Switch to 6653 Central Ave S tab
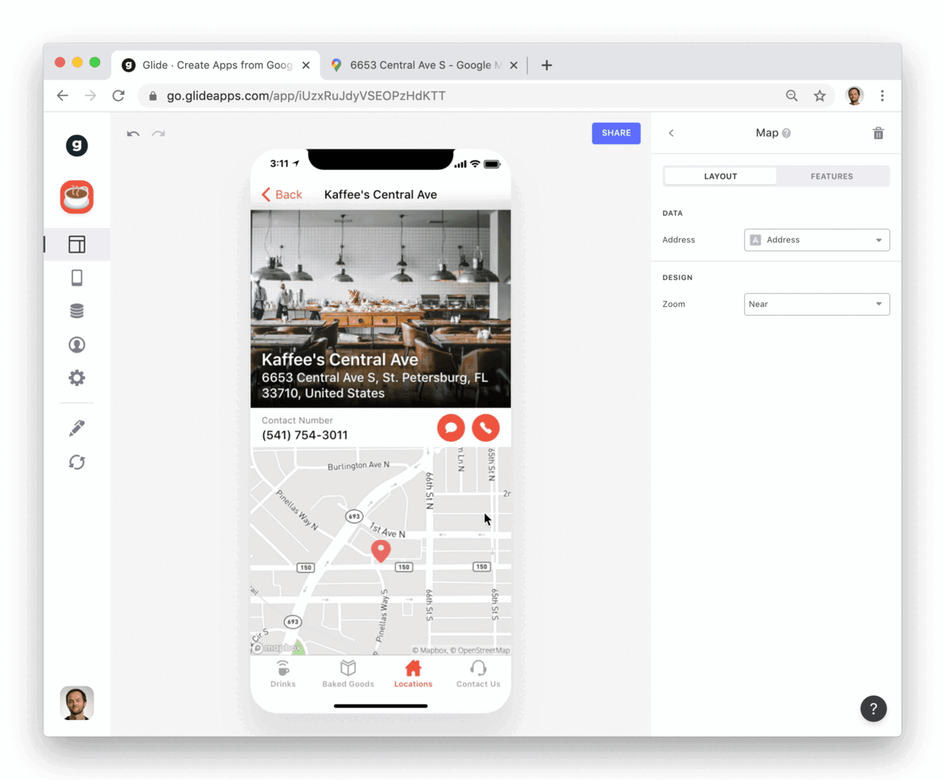This screenshot has height=780, width=945. click(x=425, y=65)
